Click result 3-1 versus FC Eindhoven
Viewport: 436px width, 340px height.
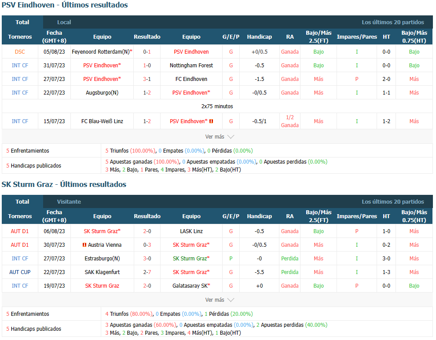click(x=147, y=79)
